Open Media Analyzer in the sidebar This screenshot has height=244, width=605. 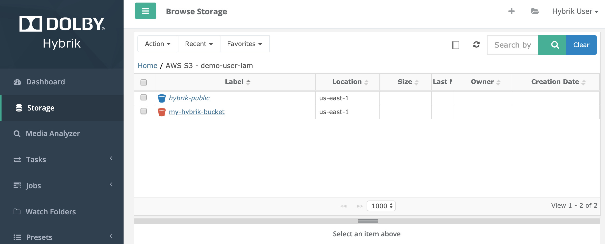click(x=62, y=134)
